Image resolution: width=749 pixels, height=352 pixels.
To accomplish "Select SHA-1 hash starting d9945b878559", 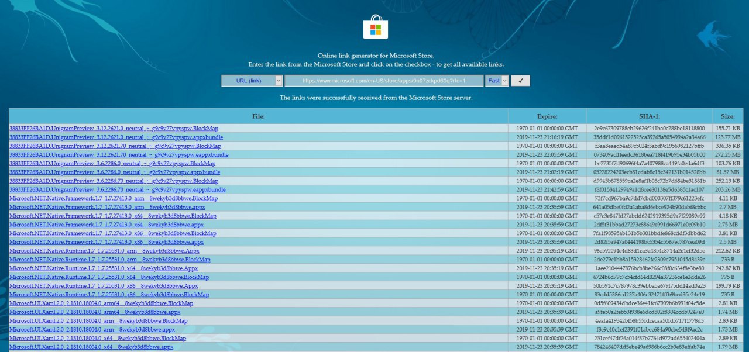I will click(650, 181).
